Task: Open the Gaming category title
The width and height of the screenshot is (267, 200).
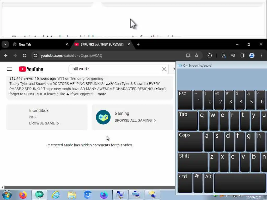Action: coord(122,114)
